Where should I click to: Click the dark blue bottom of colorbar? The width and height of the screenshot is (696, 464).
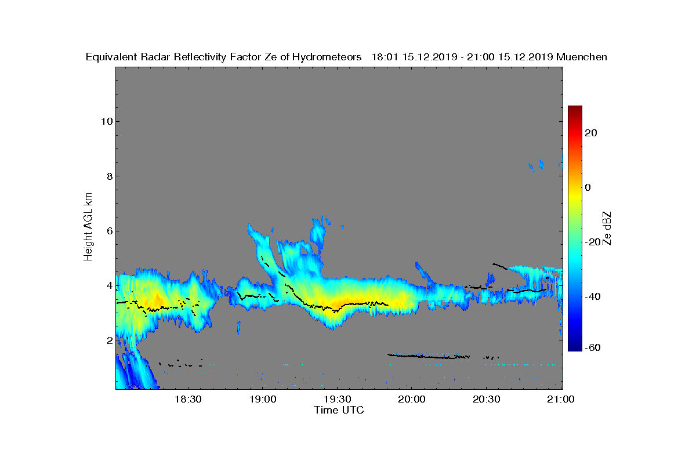pyautogui.click(x=575, y=348)
